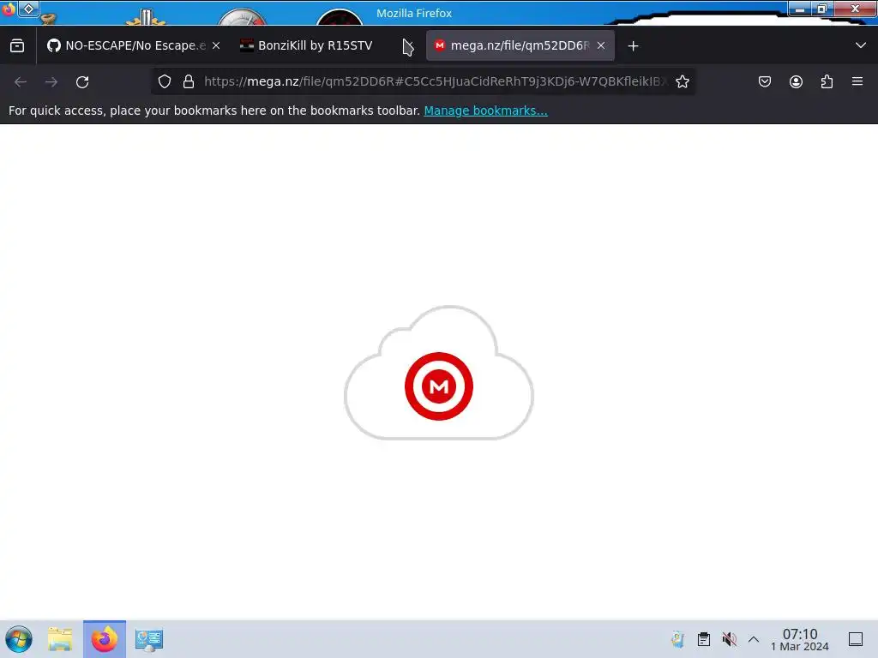Open the clipboard tray icon
The height and width of the screenshot is (658, 878).
704,639
